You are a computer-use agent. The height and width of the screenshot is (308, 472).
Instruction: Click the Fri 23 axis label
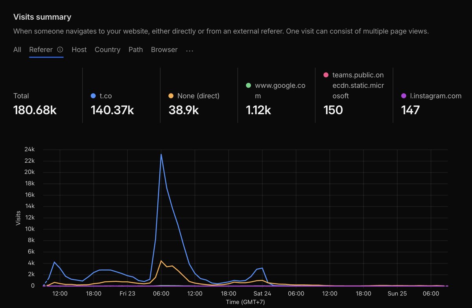pyautogui.click(x=127, y=293)
